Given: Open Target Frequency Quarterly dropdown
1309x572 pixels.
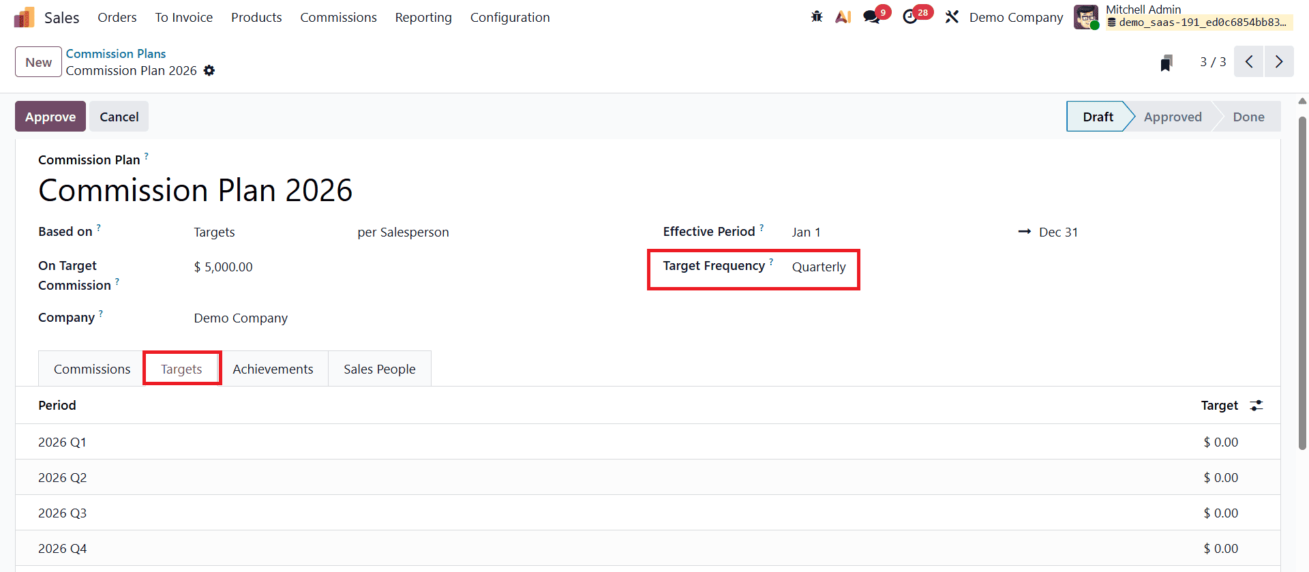Looking at the screenshot, I should [x=819, y=267].
